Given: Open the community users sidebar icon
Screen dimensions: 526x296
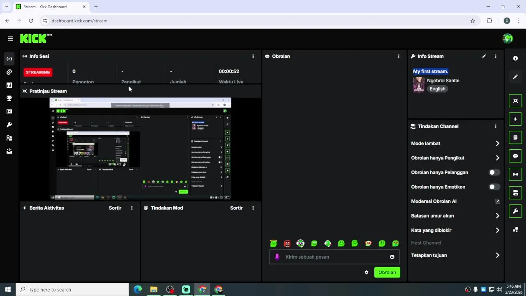Looking at the screenshot, I should (9, 138).
